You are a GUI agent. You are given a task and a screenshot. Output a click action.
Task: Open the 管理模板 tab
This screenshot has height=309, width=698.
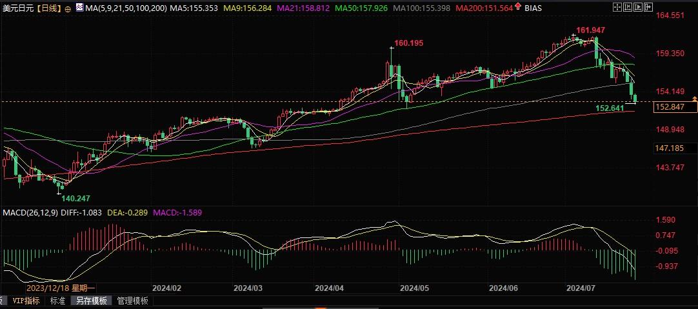133,301
